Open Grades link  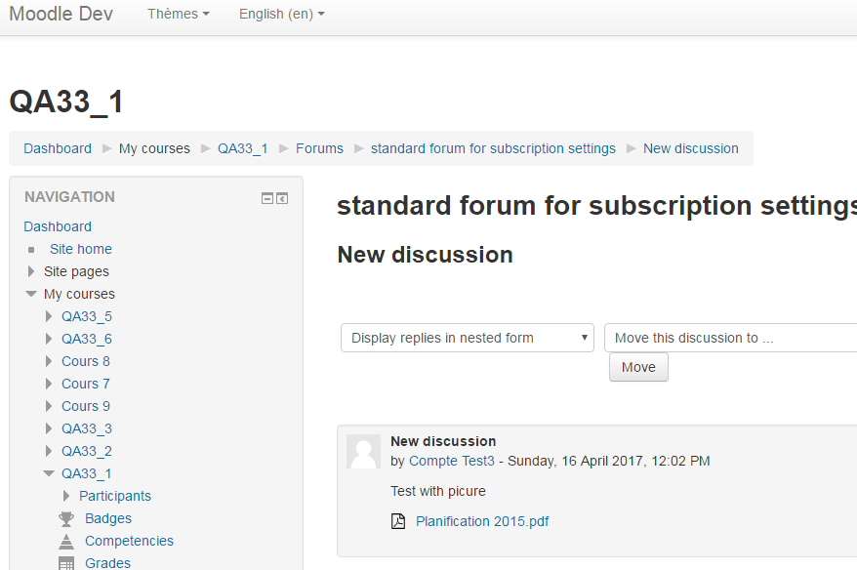[107, 563]
